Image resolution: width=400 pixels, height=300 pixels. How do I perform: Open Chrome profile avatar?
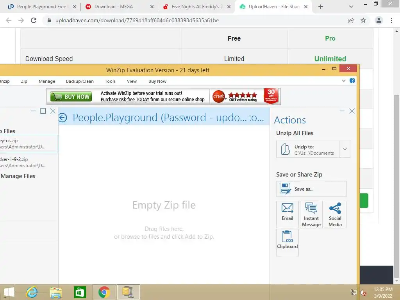(379, 20)
